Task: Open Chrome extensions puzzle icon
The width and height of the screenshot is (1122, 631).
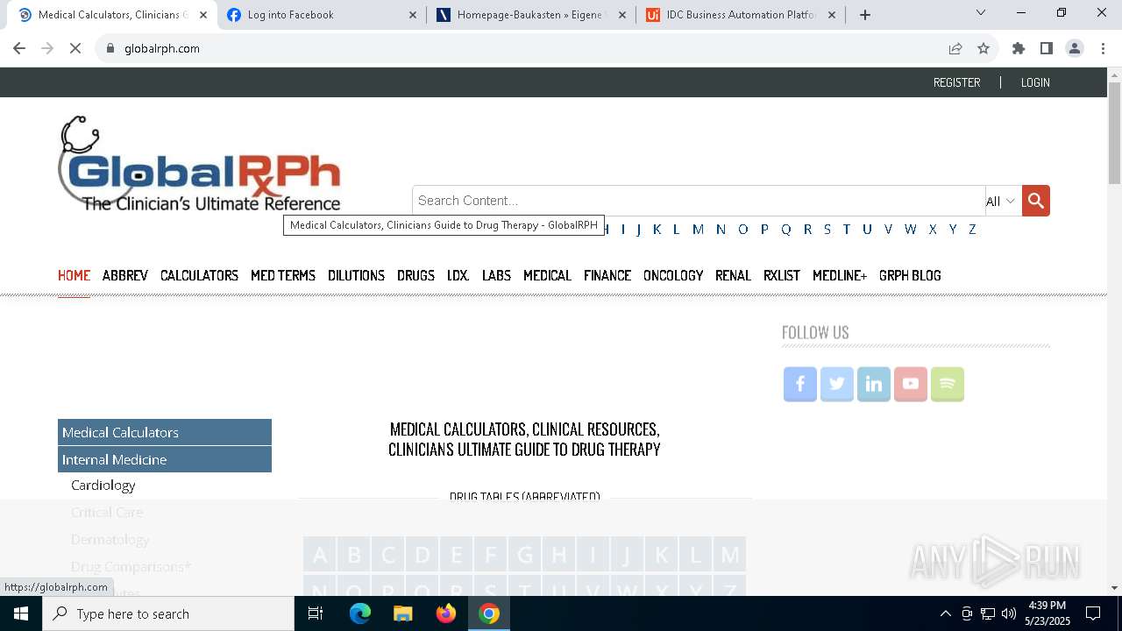Action: point(1019,48)
